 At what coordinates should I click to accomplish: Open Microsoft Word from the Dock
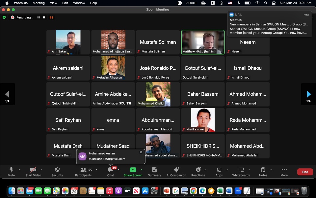tap(229, 190)
